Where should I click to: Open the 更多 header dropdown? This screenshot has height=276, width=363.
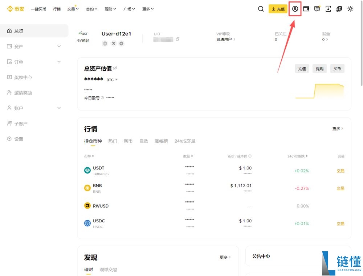tap(148, 9)
